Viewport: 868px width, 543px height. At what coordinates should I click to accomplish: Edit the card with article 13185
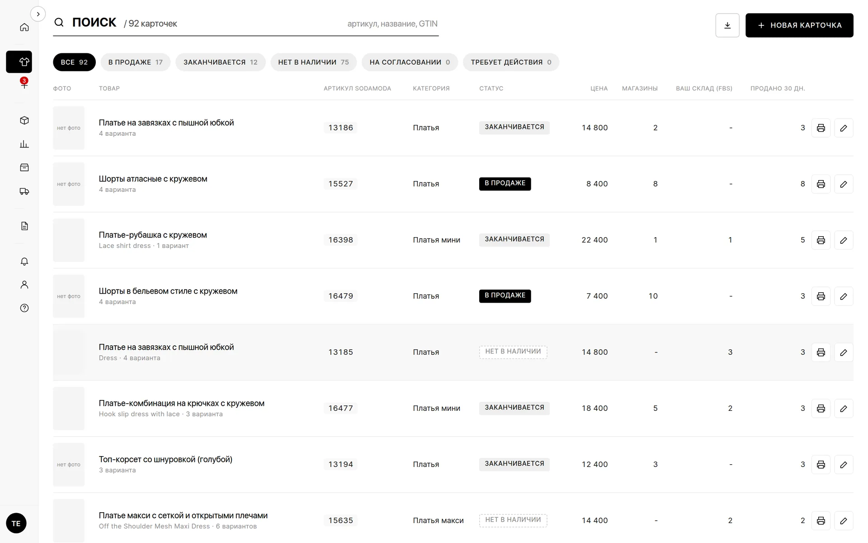pos(844,352)
